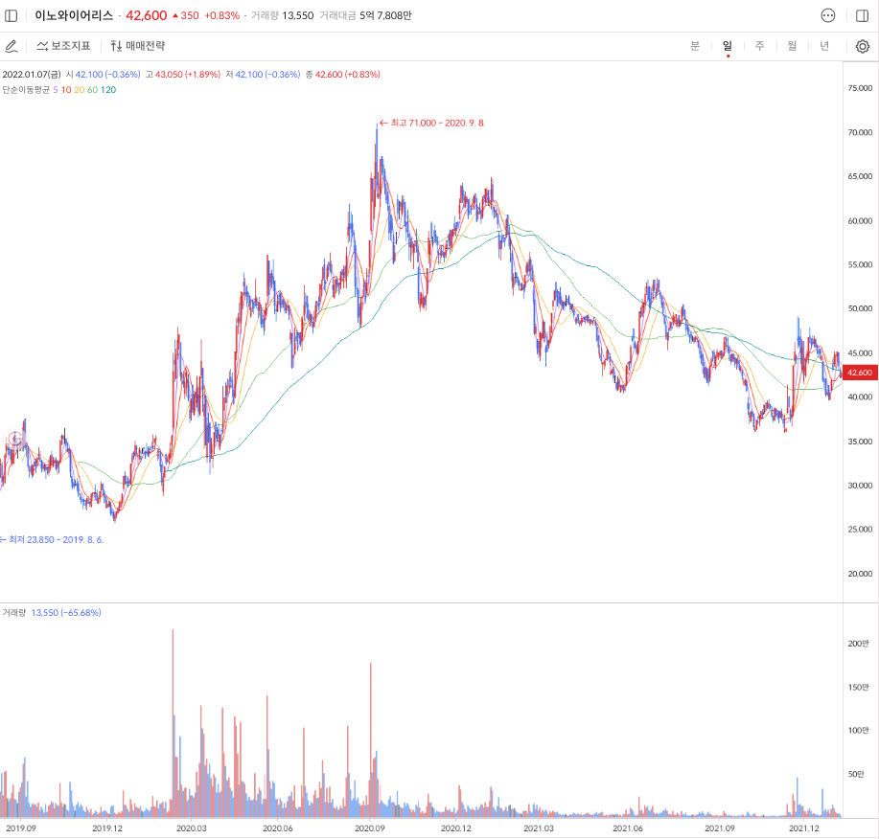Select the 20-day moving average value
Screen dimensions: 879x839
coord(79,90)
